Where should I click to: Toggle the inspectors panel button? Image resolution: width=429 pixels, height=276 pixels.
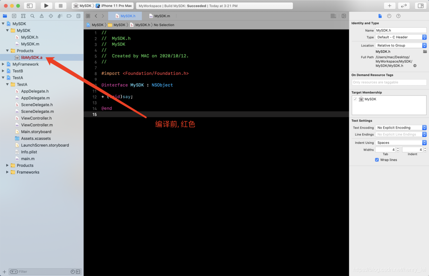pos(421,6)
